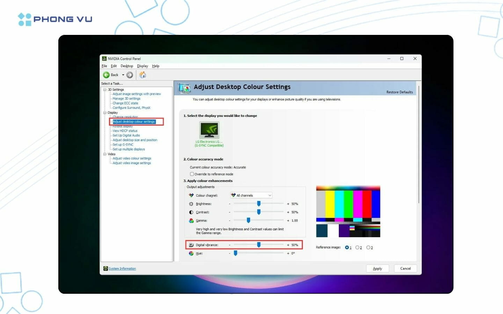Click the Hue slider handle
The height and width of the screenshot is (314, 503).
click(x=235, y=253)
